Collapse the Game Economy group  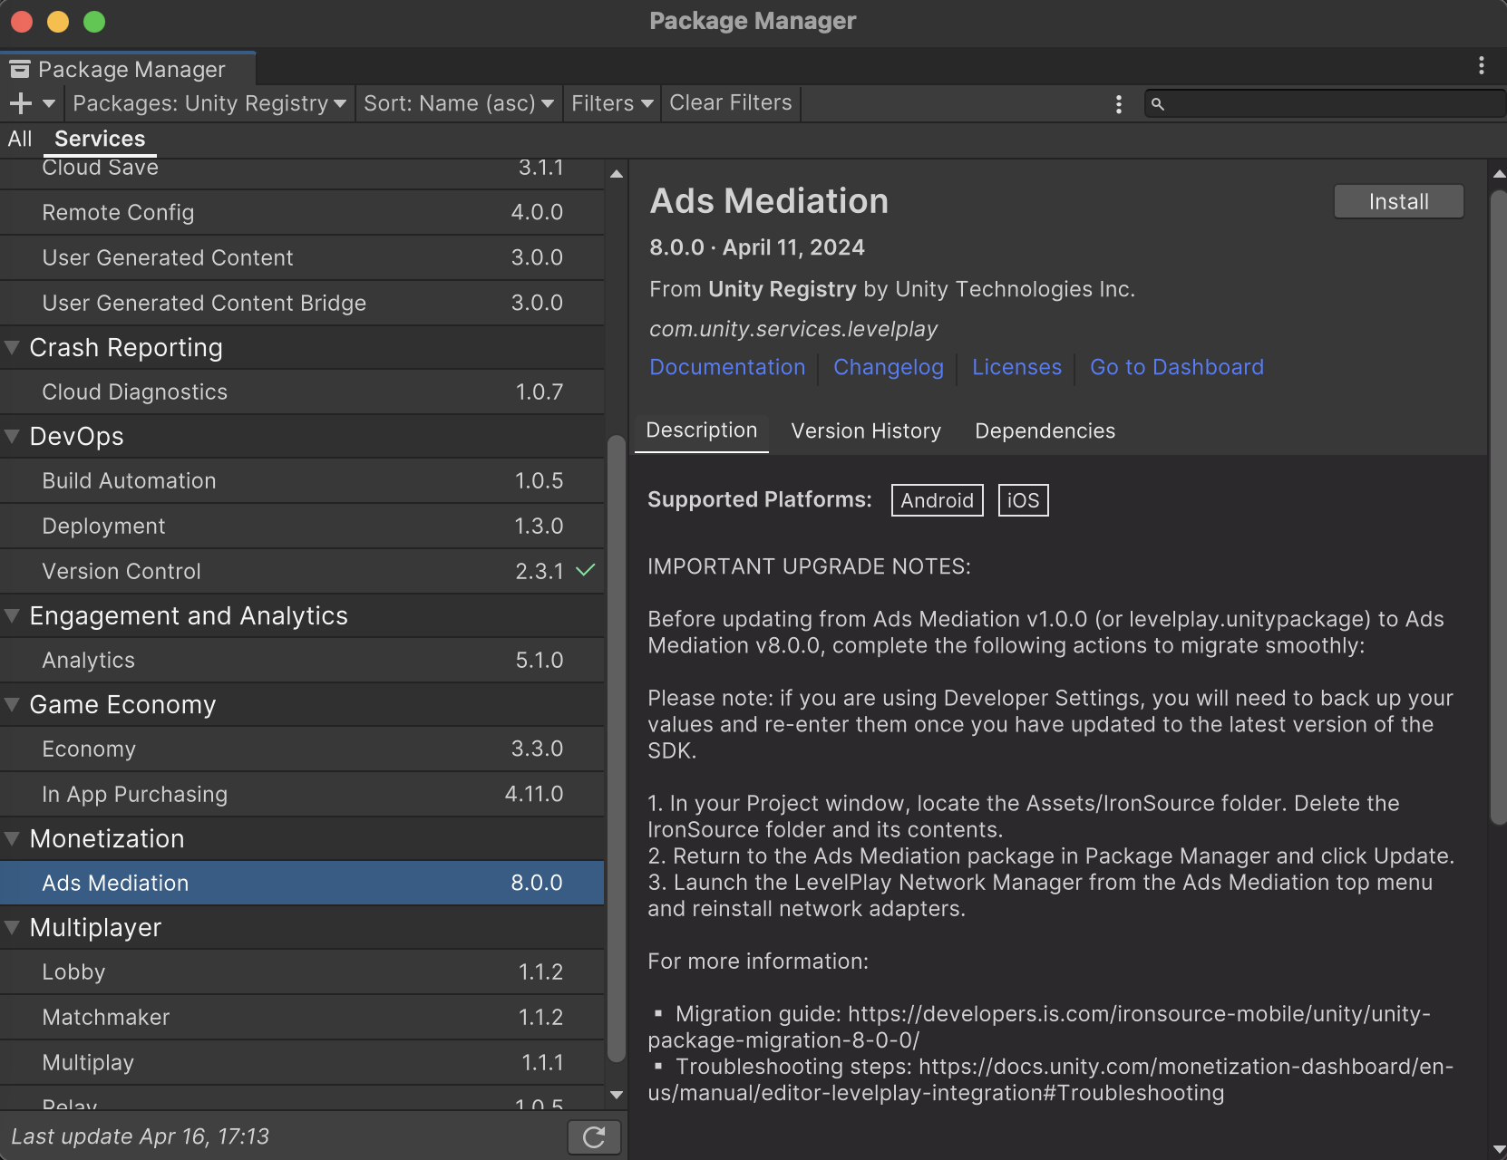pyautogui.click(x=13, y=704)
